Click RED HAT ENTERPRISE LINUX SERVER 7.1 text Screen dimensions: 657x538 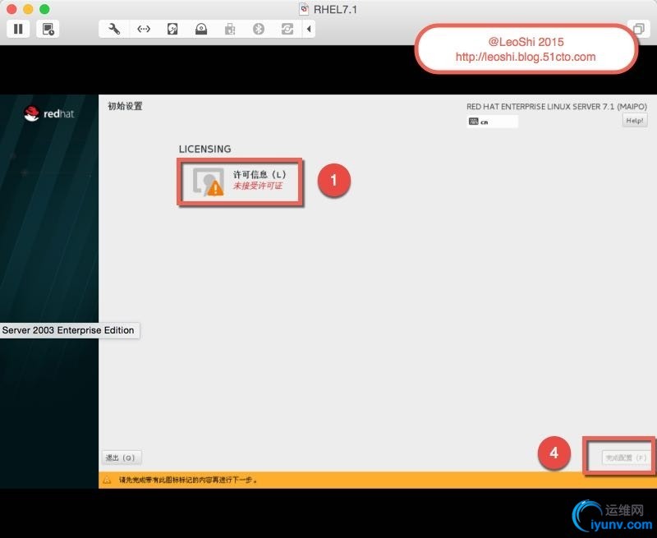557,107
